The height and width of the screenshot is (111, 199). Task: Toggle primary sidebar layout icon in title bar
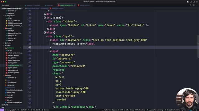tap(188, 2)
